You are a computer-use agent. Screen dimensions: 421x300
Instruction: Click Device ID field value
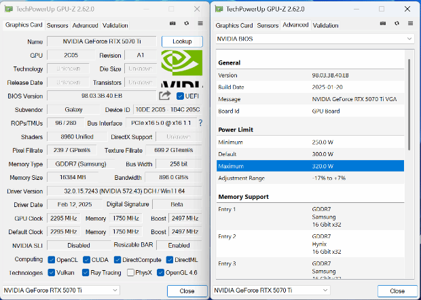(168, 109)
